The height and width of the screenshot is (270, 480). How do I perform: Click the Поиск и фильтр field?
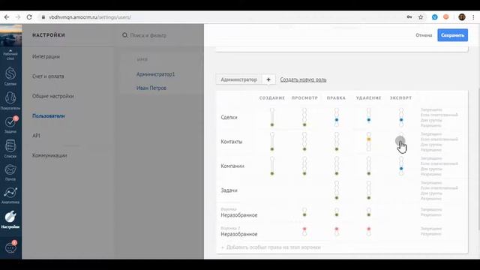point(148,35)
